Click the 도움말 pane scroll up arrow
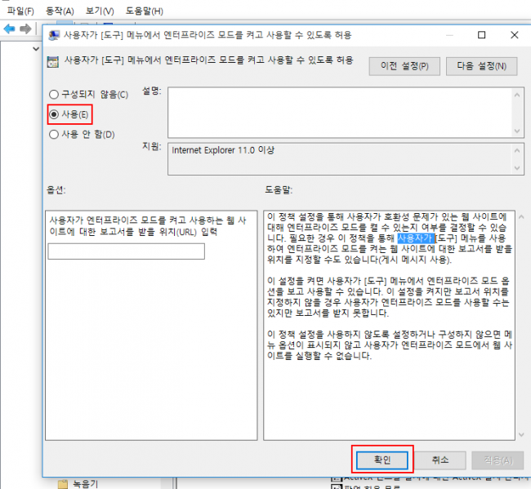 521,217
